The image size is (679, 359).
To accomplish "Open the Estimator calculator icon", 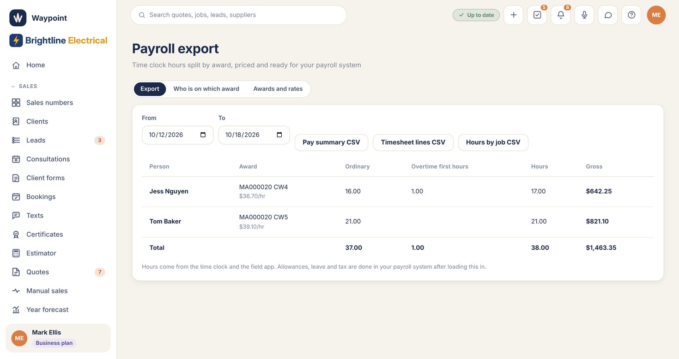I will (16, 253).
